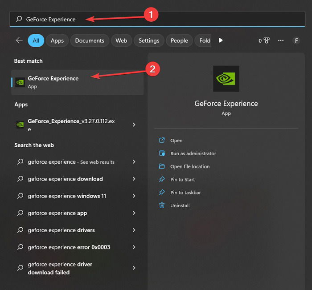Screen dimensions: 312x290
Task: Show more filter tabs with play arrow
Action: click(221, 40)
